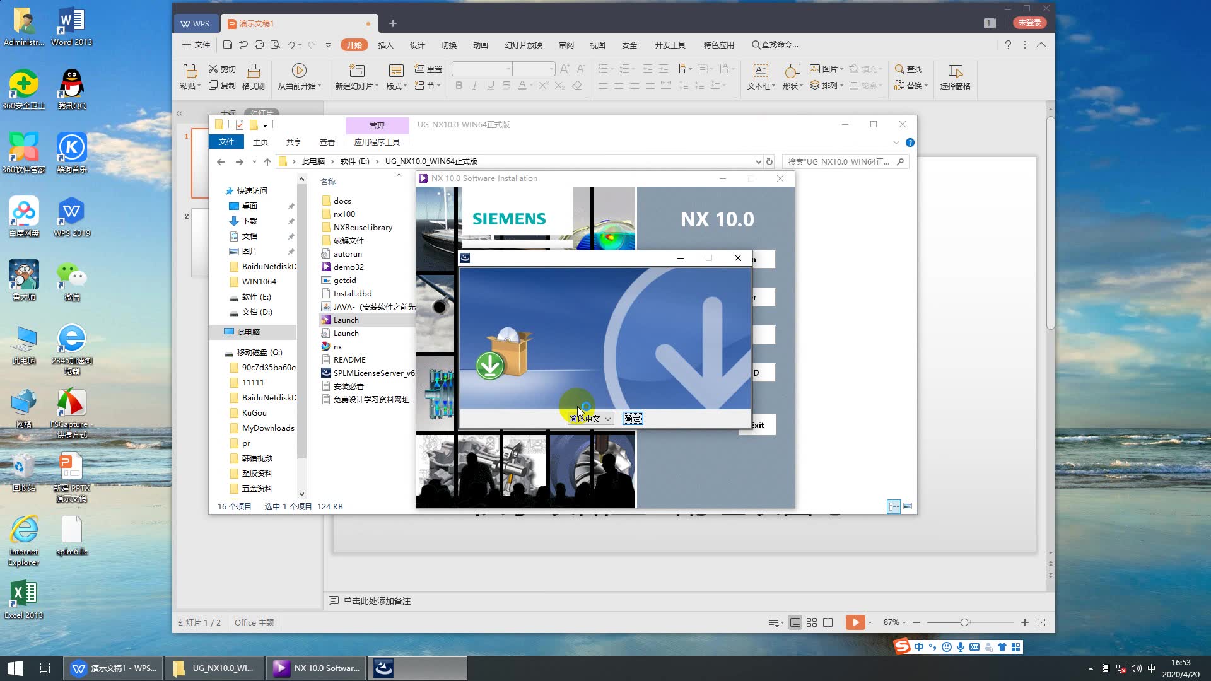Image resolution: width=1211 pixels, height=681 pixels.
Task: Click the Picture insert icon
Action: point(815,69)
